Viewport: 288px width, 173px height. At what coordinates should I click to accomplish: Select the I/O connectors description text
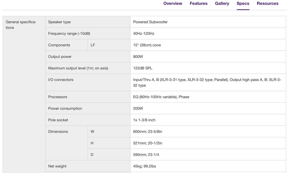[x=207, y=83]
